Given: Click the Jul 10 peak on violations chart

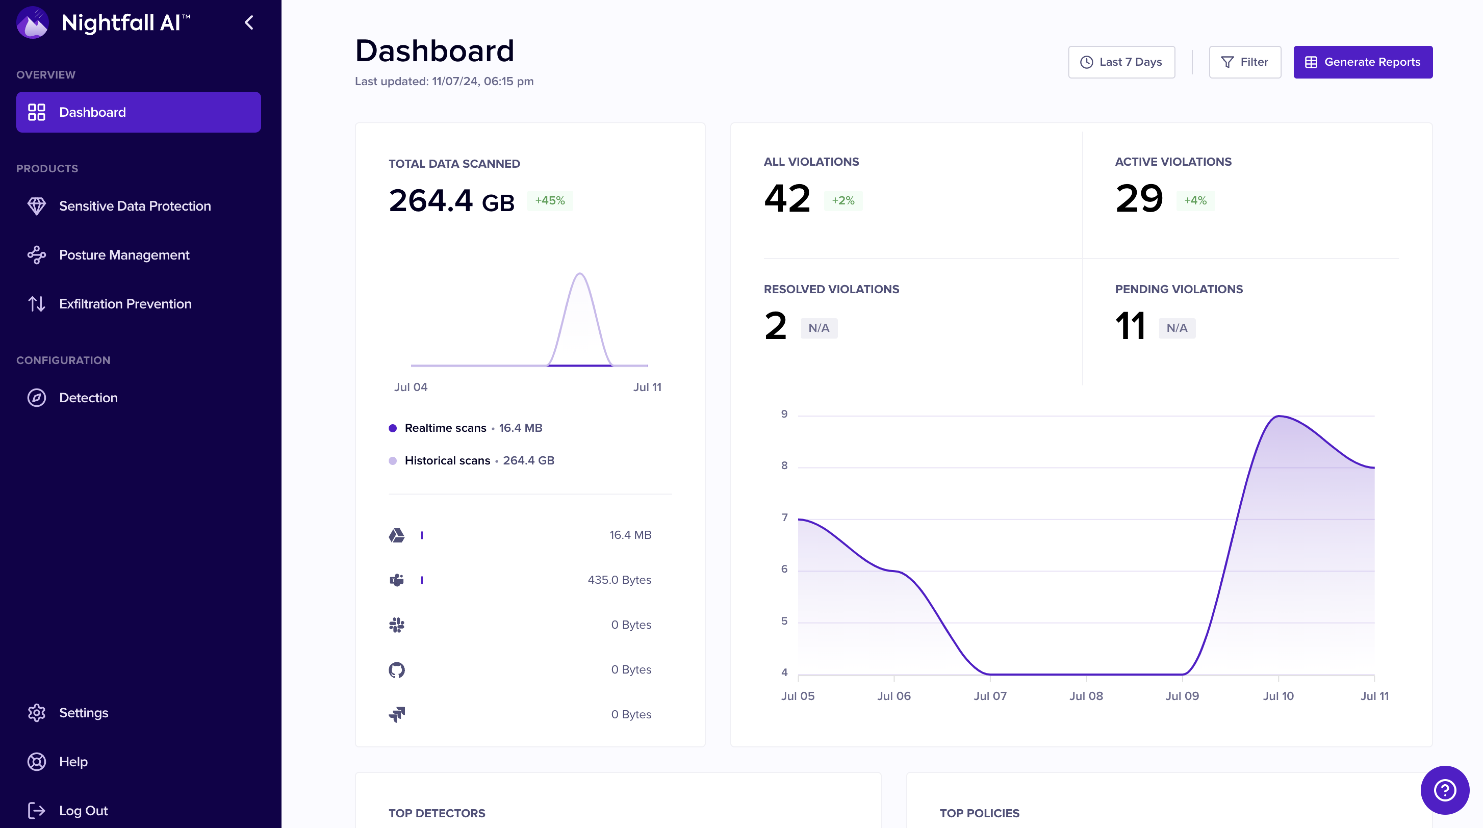Looking at the screenshot, I should [x=1278, y=416].
